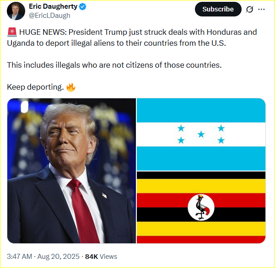Open the three-dot More options menu
275x268 pixels.
pos(261,9)
